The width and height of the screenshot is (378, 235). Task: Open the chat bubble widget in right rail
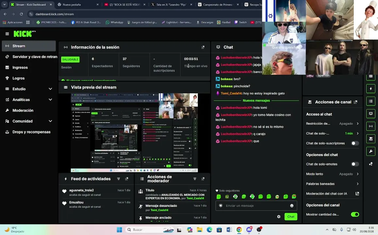coord(371,114)
